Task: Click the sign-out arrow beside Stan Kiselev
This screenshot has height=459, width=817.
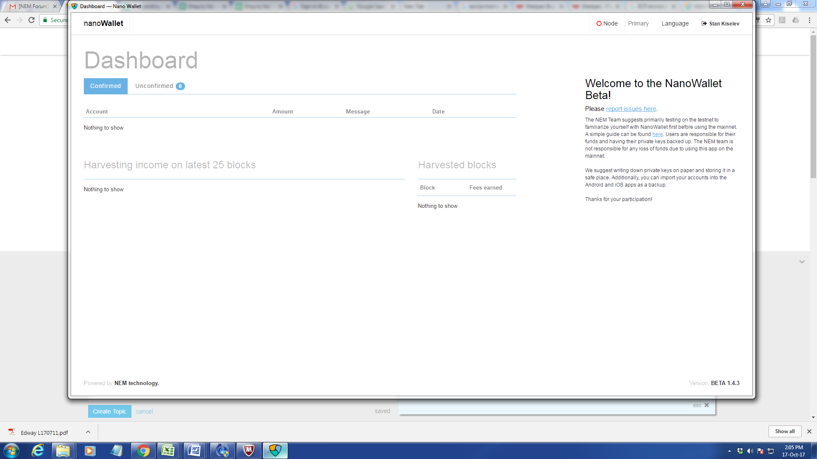Action: (x=704, y=24)
